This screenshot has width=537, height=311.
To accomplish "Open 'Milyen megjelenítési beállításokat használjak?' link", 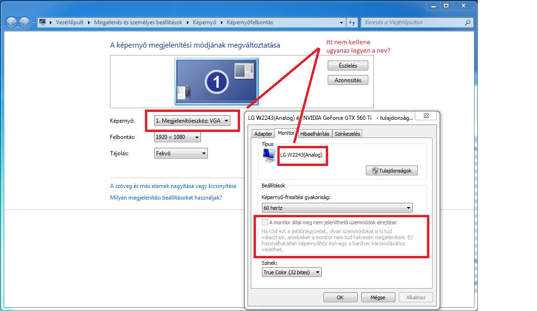I will click(166, 198).
